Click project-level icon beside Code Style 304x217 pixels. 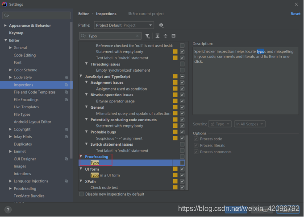pyautogui.click(x=67, y=77)
